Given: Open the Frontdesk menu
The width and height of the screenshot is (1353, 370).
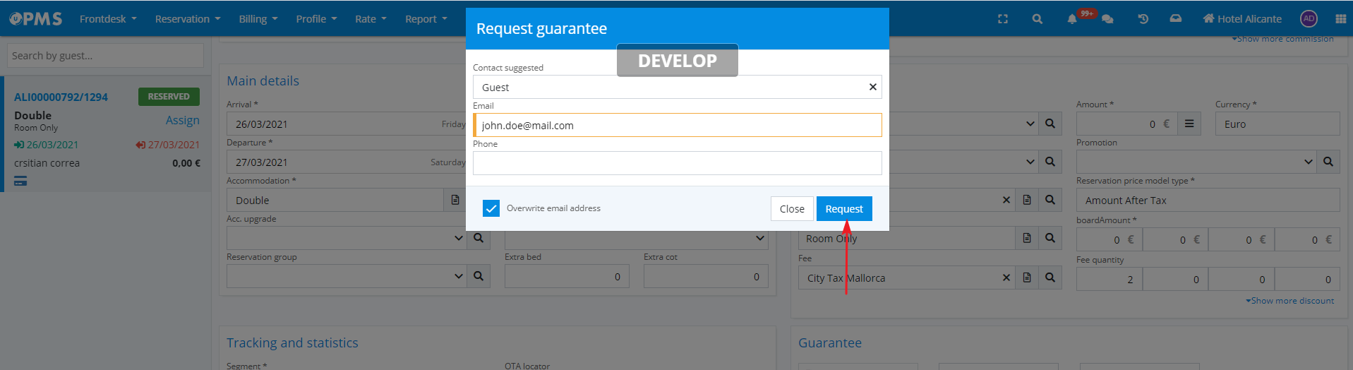Looking at the screenshot, I should coord(107,19).
